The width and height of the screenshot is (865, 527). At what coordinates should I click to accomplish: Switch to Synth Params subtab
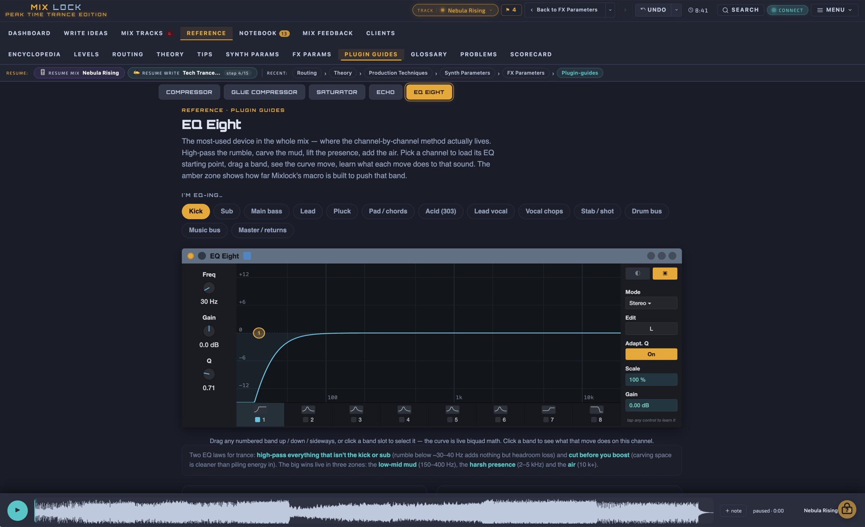pos(252,54)
